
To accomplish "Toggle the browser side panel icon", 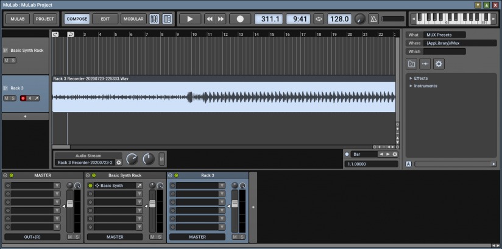I will tap(167, 19).
